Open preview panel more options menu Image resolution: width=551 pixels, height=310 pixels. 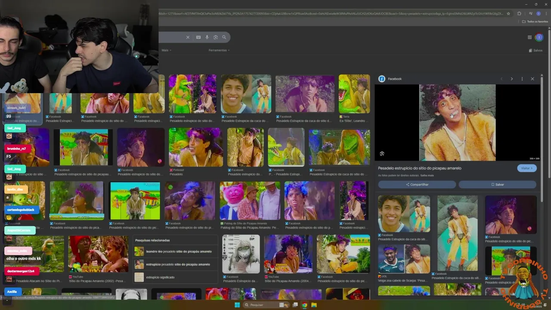[x=522, y=79]
